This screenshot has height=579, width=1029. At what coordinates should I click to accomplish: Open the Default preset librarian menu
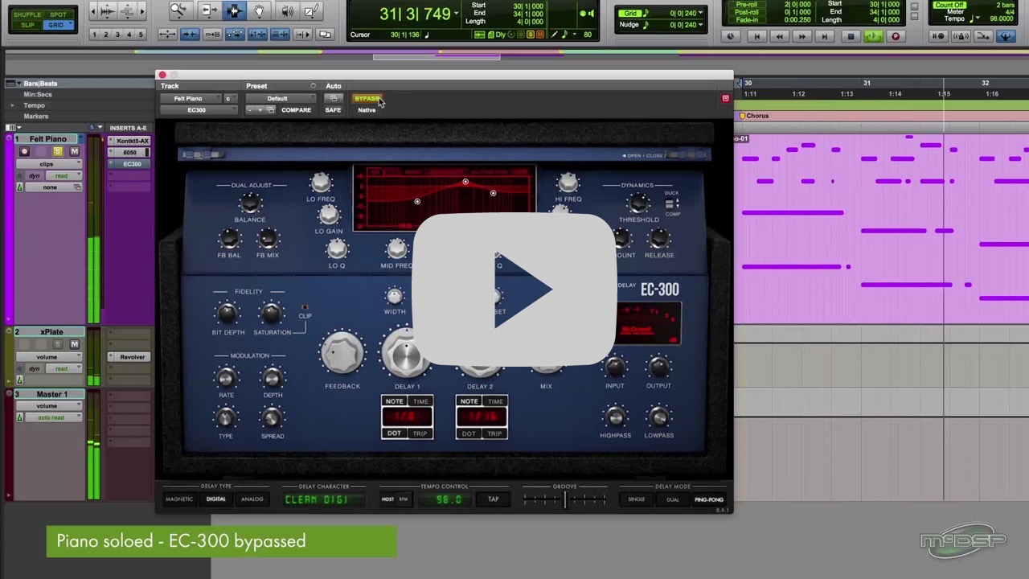(x=281, y=98)
